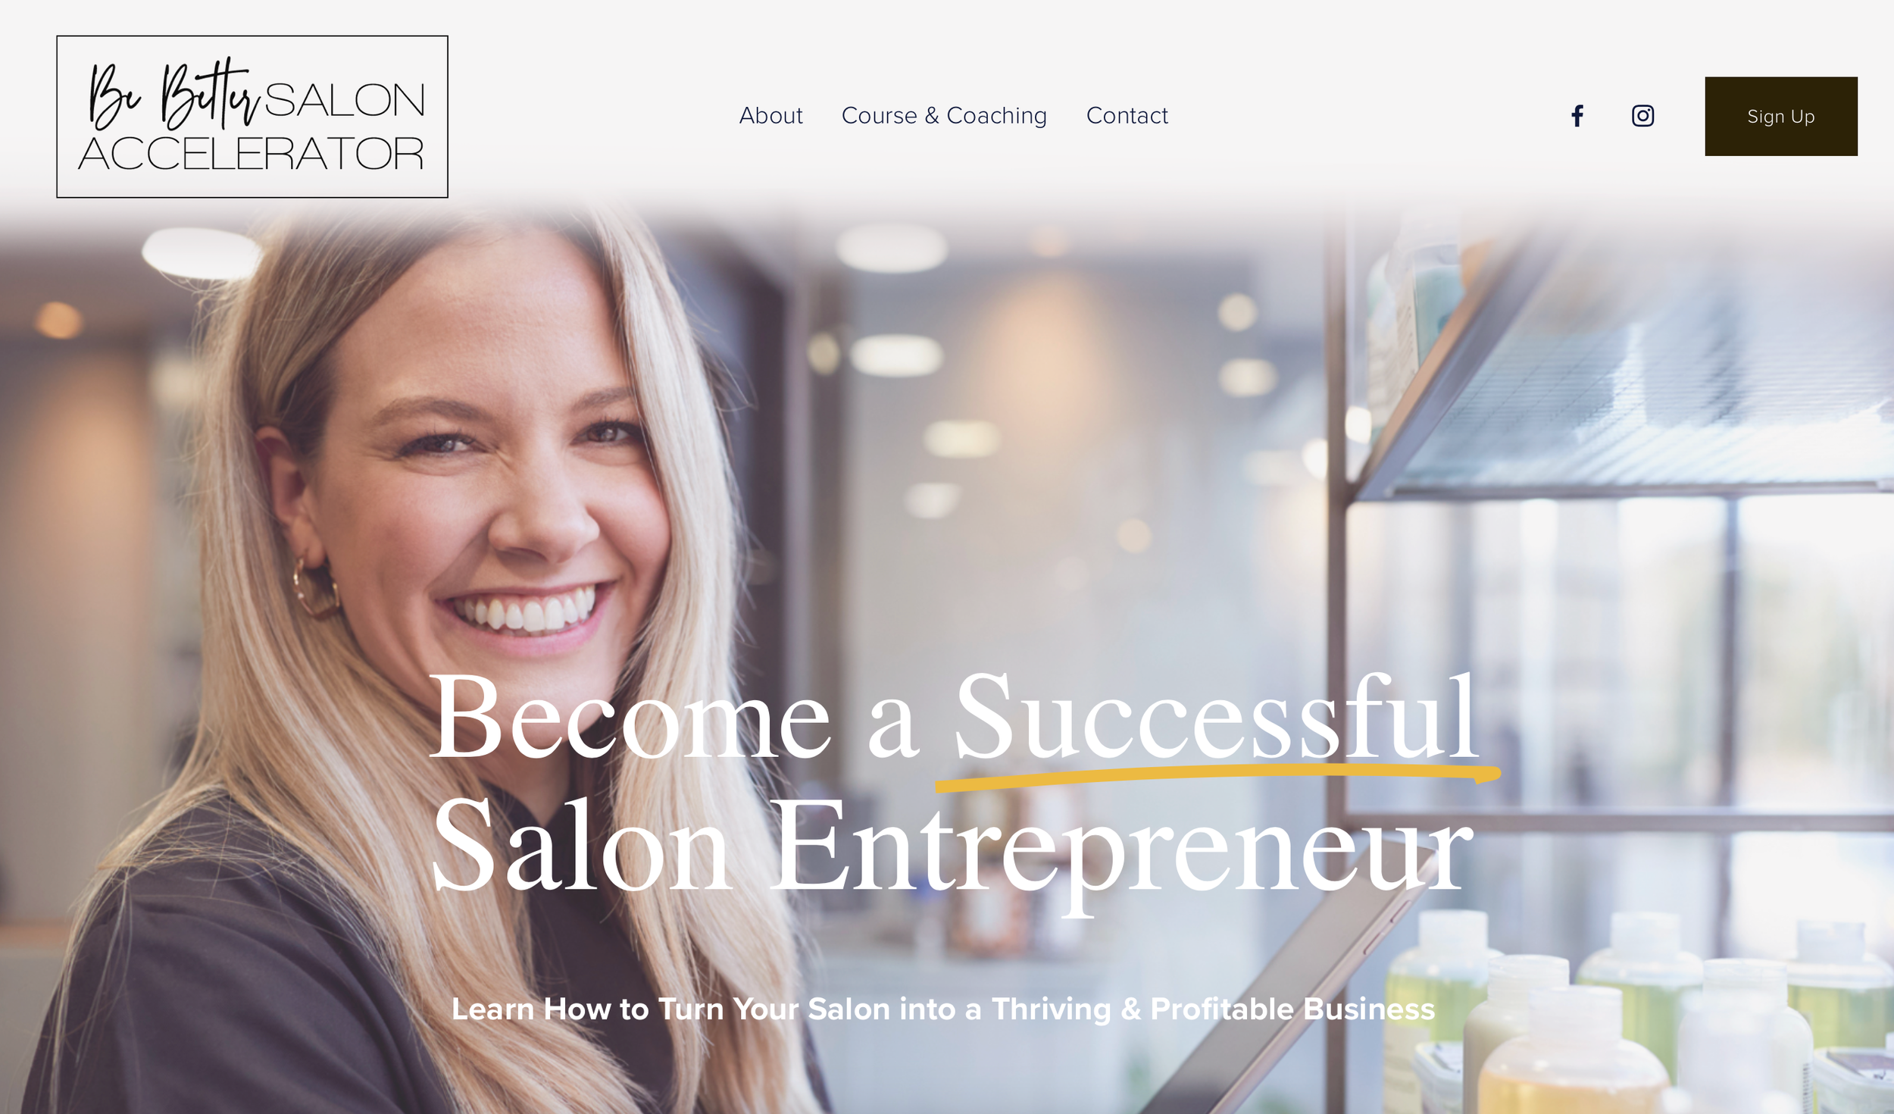This screenshot has width=1894, height=1114.
Task: Click the word SALON in the logo
Action: 345,100
